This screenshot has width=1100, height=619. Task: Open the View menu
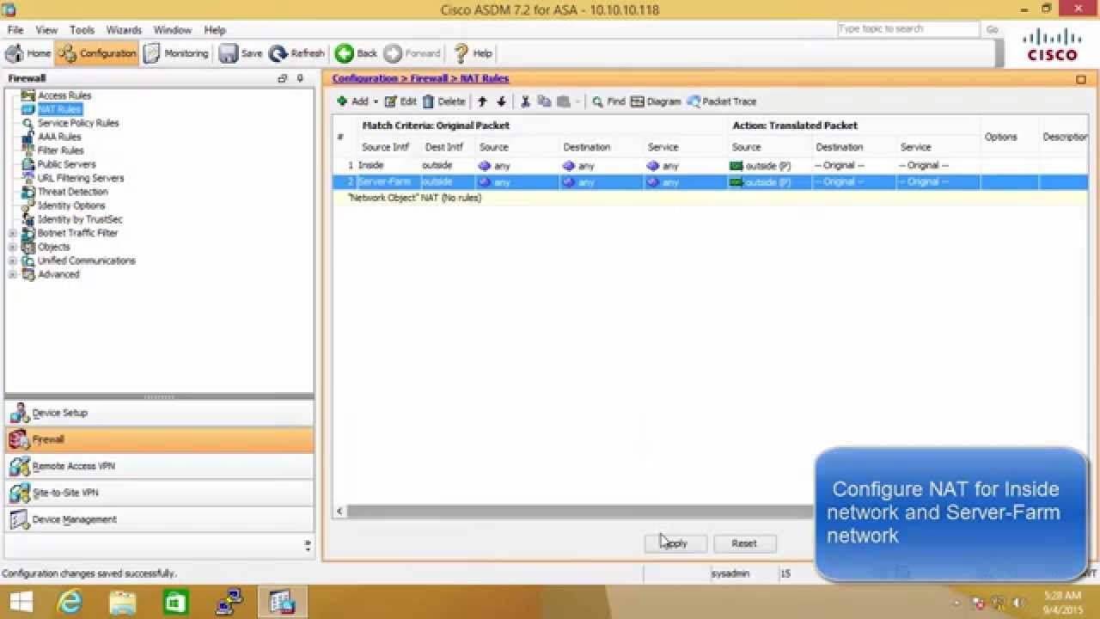(x=46, y=29)
